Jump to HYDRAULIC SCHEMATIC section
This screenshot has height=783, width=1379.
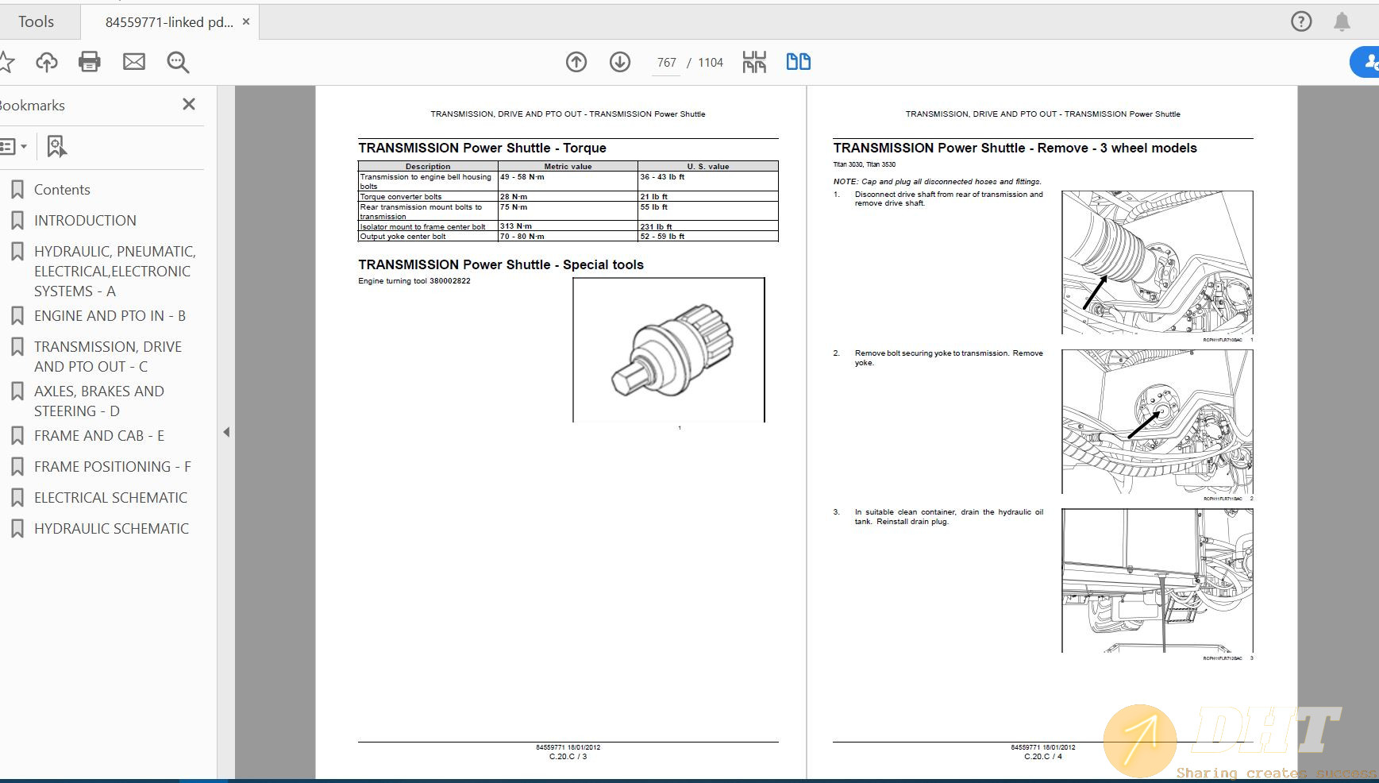click(111, 528)
